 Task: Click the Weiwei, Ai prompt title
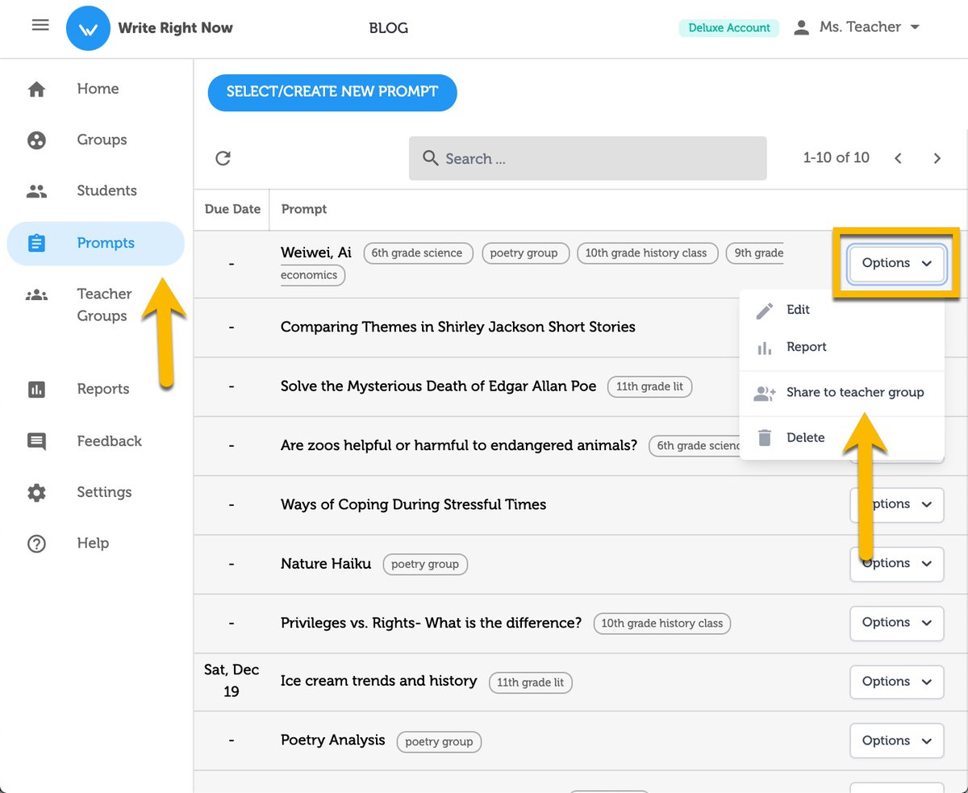[316, 253]
